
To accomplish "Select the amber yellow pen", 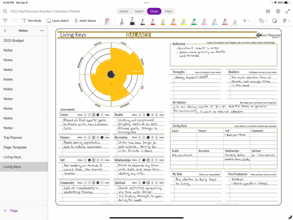I will 163,22.
